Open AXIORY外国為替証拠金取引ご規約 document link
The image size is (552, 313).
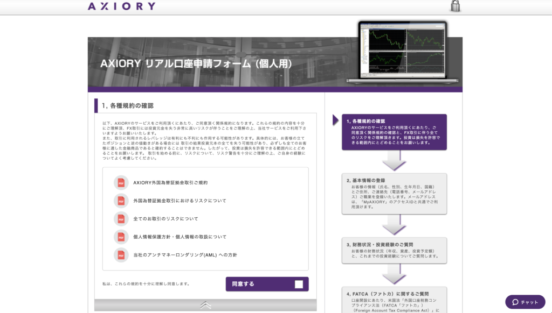pyautogui.click(x=170, y=183)
